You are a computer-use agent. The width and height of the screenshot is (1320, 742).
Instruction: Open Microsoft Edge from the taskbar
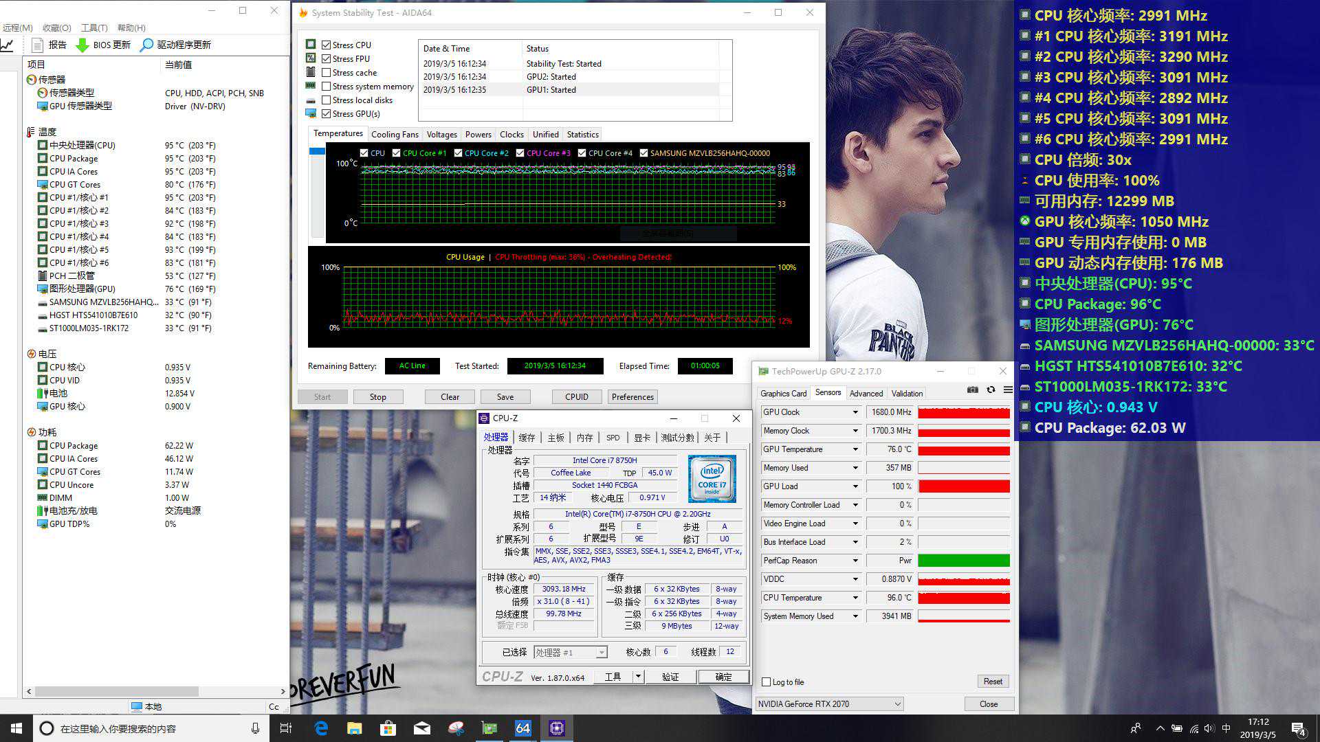coord(321,728)
